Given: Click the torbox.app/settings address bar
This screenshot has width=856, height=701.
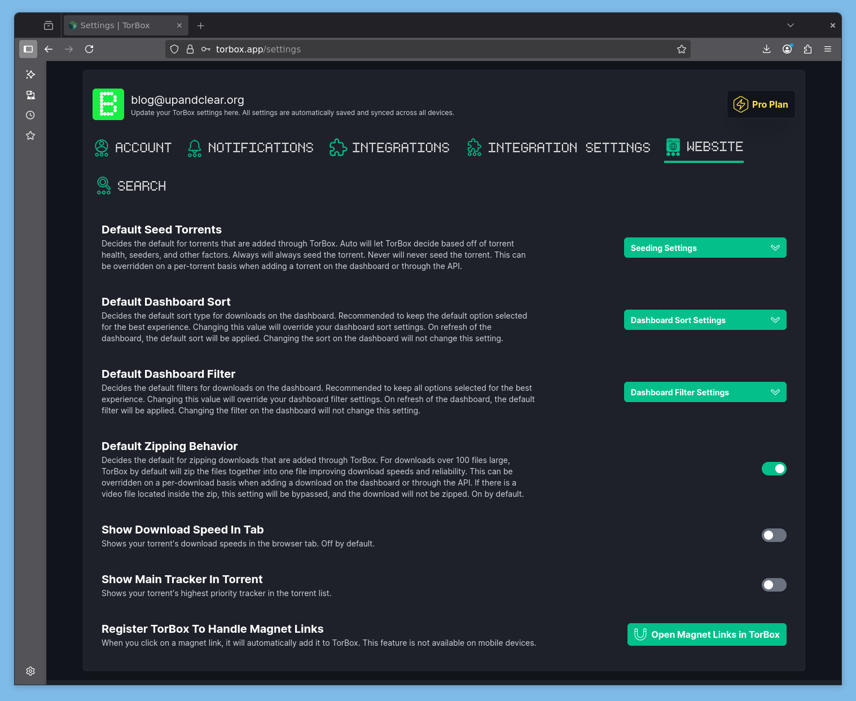Looking at the screenshot, I should click(429, 49).
